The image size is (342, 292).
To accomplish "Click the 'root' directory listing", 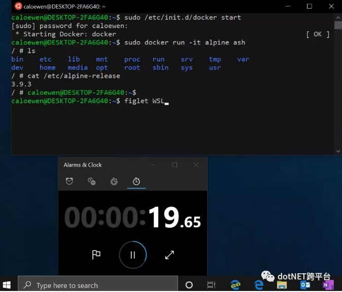I will (132, 67).
